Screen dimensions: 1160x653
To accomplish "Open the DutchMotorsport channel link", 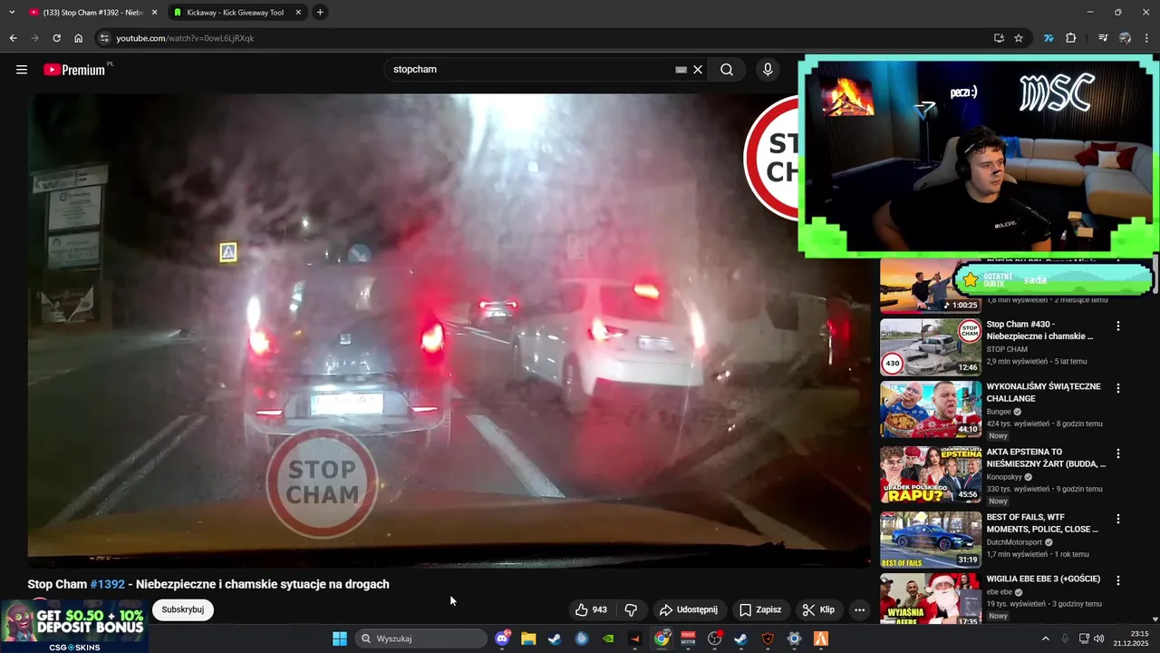I will pyautogui.click(x=1014, y=542).
